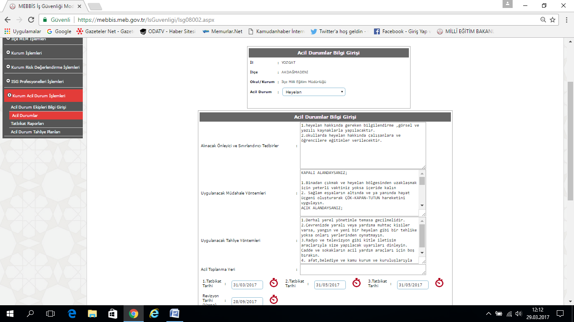This screenshot has height=322, width=574.
Task: Expand Kurum Risk Değerlendirme İşlemleri section
Action: click(x=42, y=67)
